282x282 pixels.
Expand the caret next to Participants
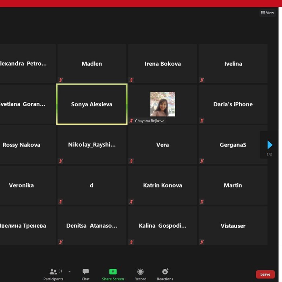(69, 272)
